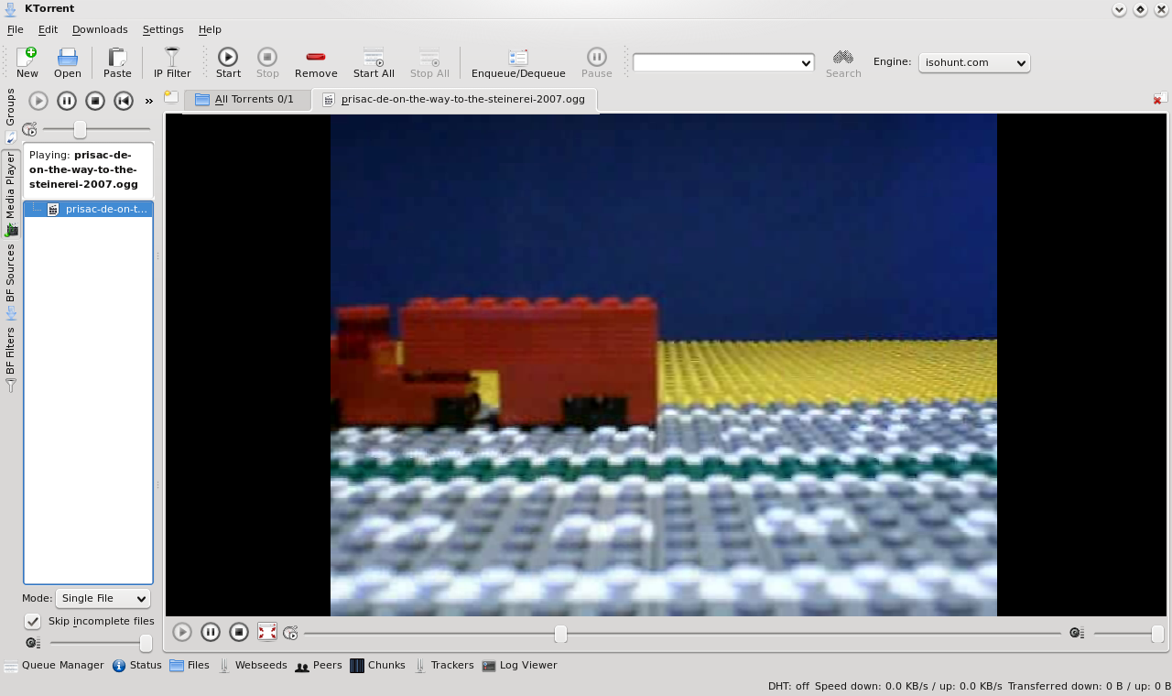Click the Start All toolbar icon
Image resolution: width=1172 pixels, height=696 pixels.
point(374,62)
